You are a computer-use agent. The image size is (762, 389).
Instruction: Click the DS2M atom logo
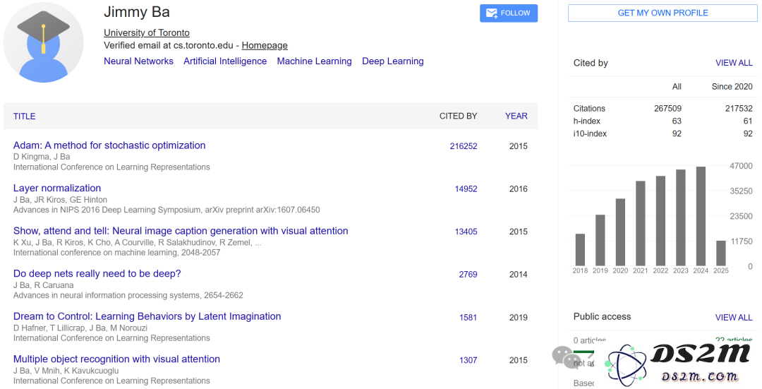tap(626, 364)
